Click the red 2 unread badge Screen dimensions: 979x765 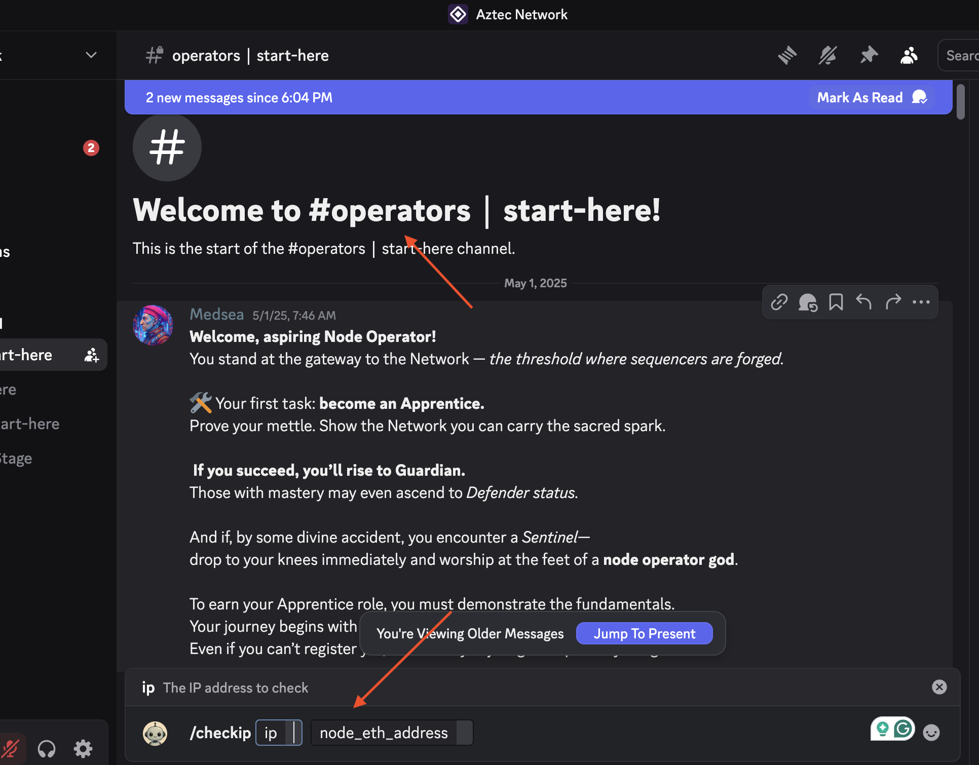tap(91, 148)
